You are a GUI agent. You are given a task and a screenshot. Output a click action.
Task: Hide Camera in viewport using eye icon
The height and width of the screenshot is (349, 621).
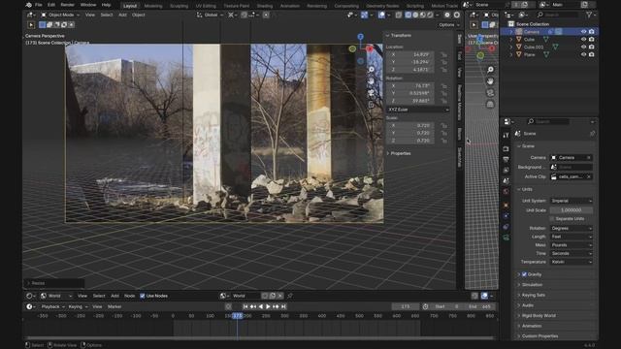(x=583, y=32)
